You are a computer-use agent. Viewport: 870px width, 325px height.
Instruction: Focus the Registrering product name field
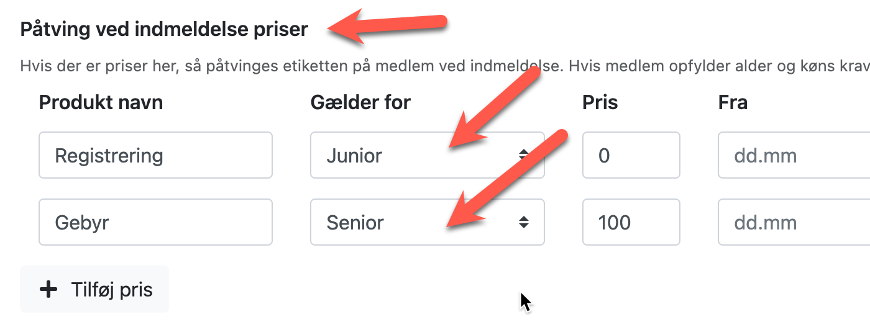point(155,155)
